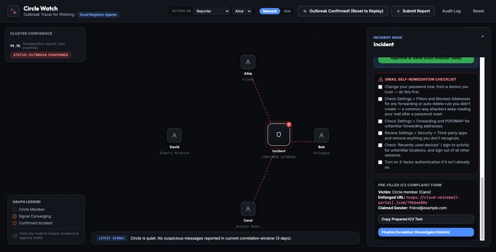Click Reset in the header
Image resolution: width=496 pixels, height=252 pixels.
pos(478,11)
